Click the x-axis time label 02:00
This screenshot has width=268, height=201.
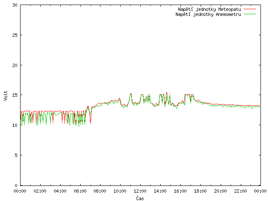(x=40, y=191)
